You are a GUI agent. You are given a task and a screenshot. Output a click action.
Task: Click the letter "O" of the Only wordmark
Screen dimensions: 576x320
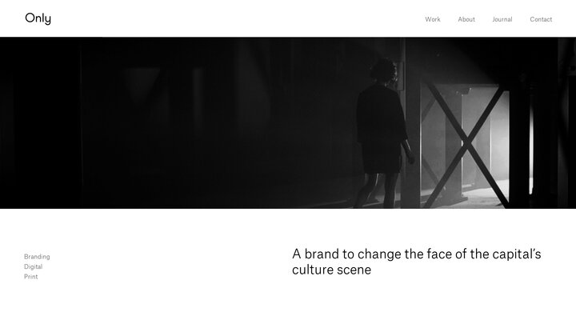coord(30,18)
